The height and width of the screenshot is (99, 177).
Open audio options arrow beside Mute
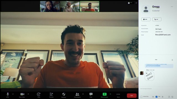click(13, 94)
